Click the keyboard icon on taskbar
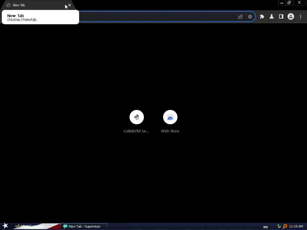 tap(266, 227)
